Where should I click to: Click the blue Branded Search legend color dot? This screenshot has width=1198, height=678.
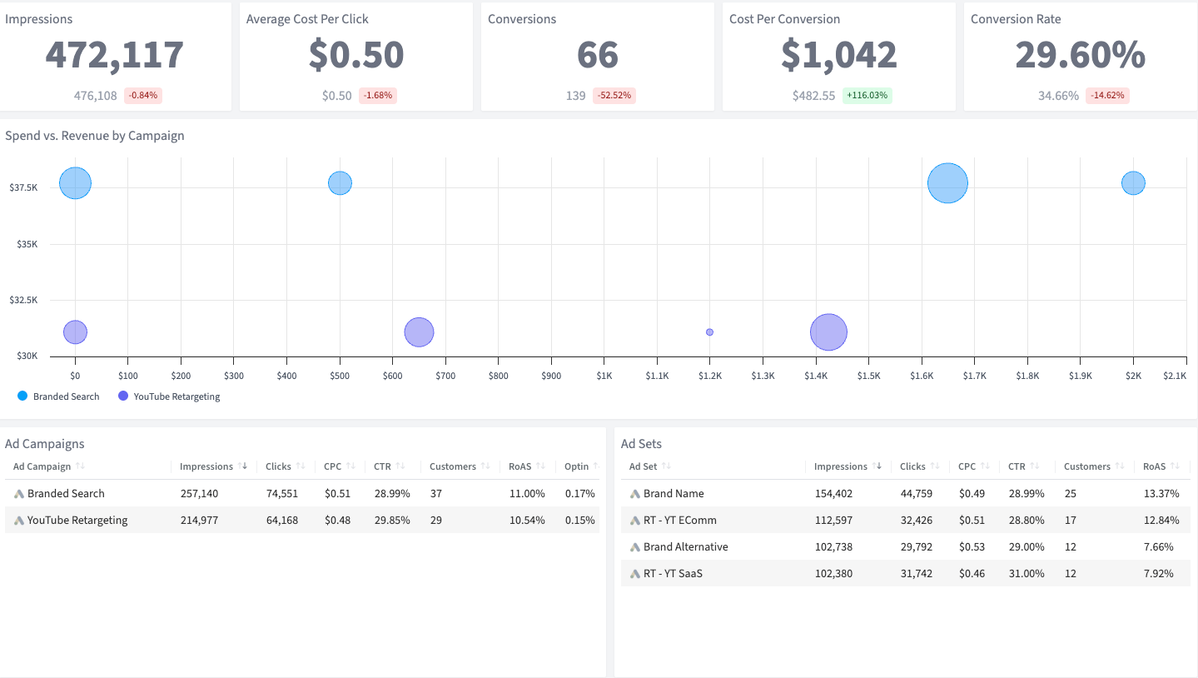click(22, 396)
